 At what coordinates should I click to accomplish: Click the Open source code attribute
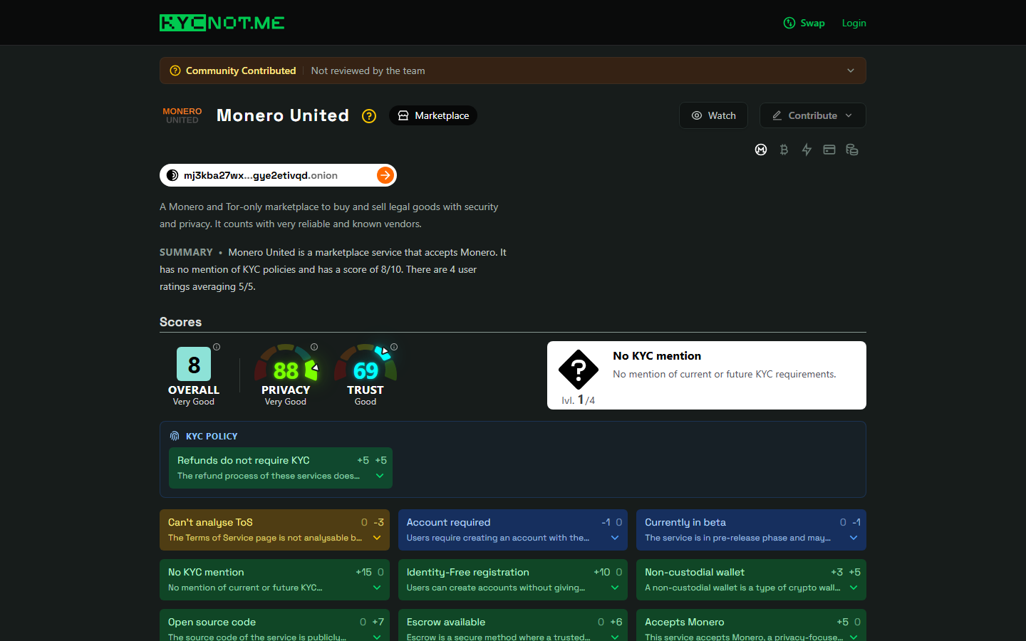click(274, 625)
